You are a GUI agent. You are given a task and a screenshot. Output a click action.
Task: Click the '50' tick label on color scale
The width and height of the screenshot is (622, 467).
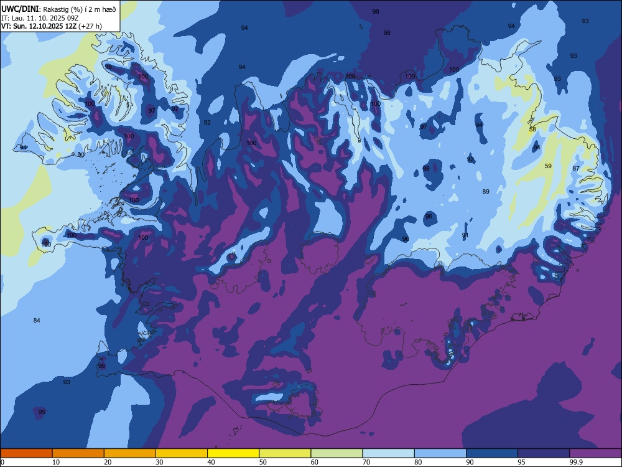(x=263, y=462)
